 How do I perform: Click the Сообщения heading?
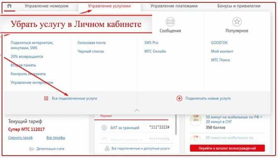pyautogui.click(x=170, y=31)
